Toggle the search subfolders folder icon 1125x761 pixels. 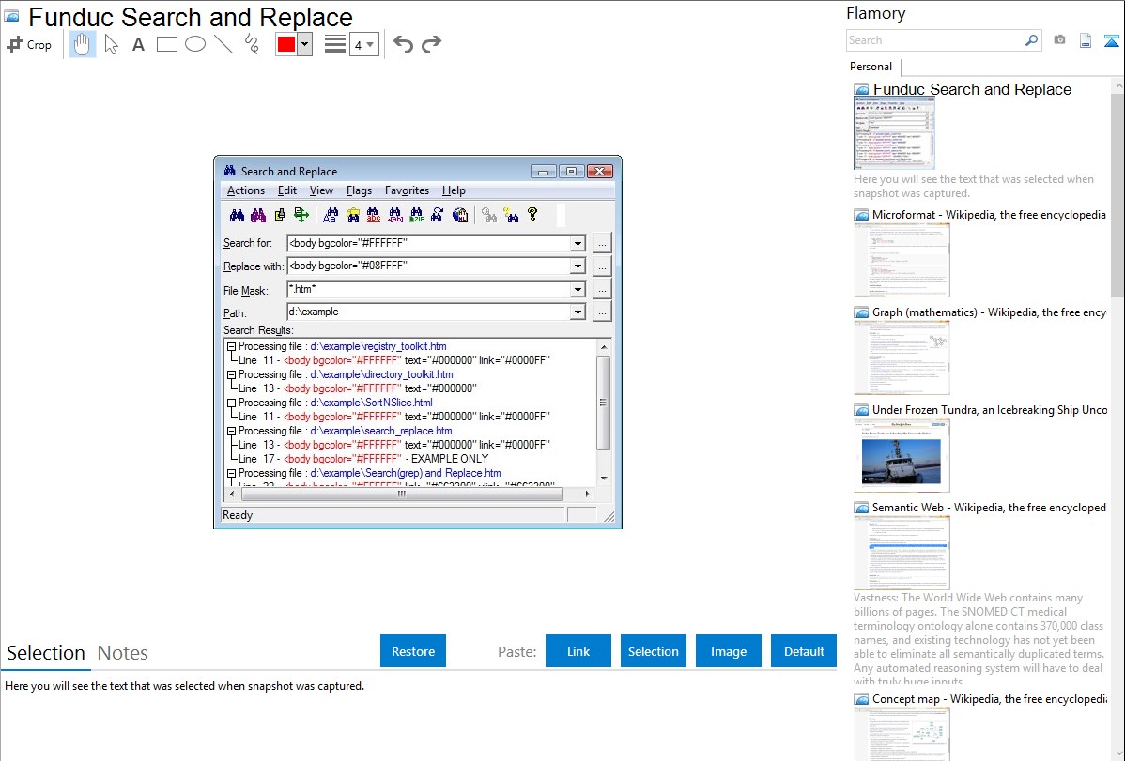[x=352, y=215]
